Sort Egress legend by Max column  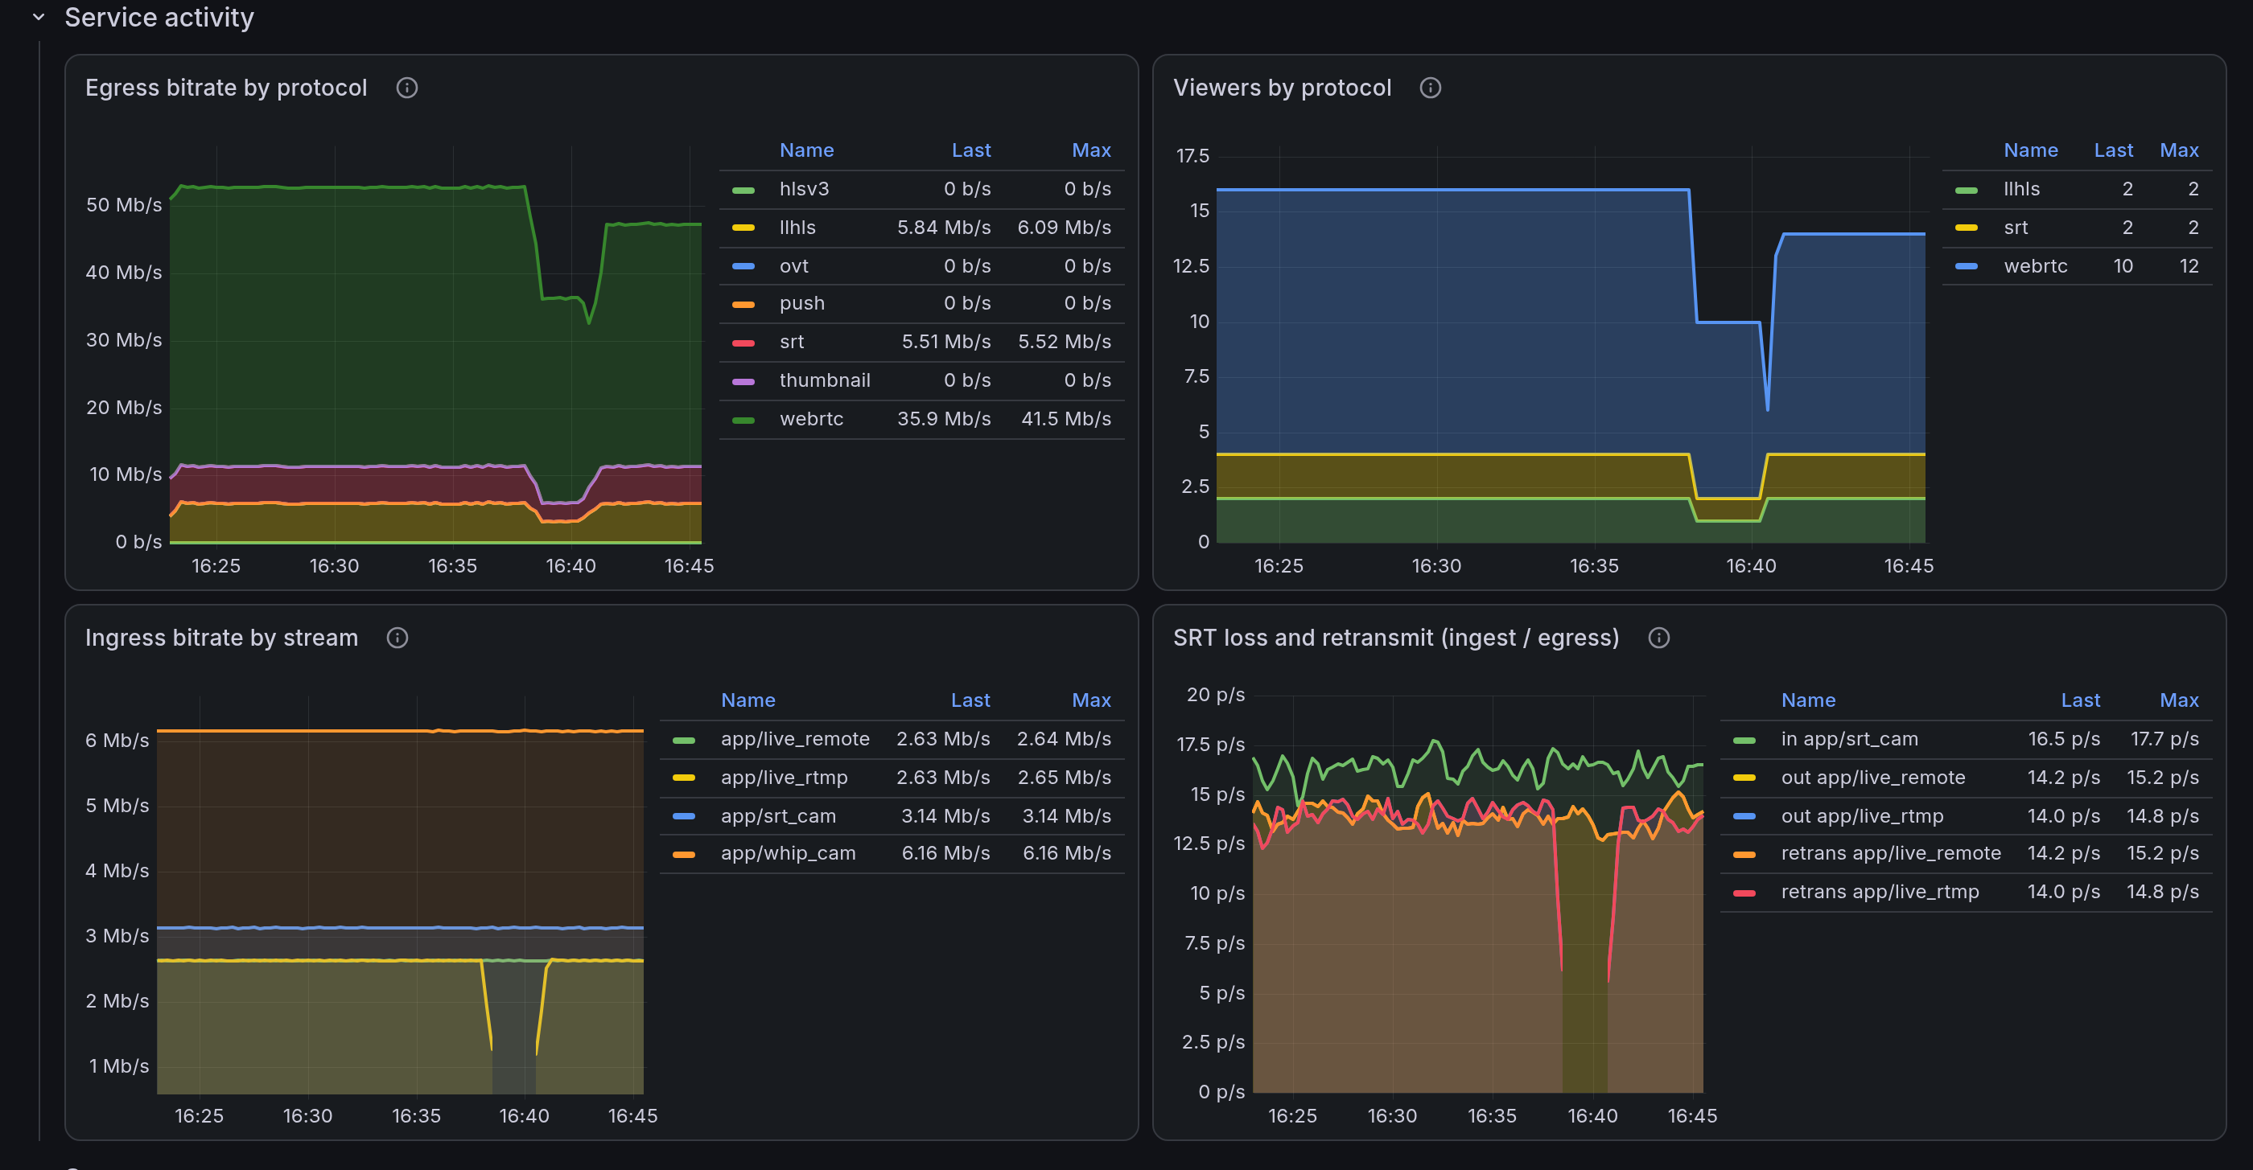(1090, 150)
